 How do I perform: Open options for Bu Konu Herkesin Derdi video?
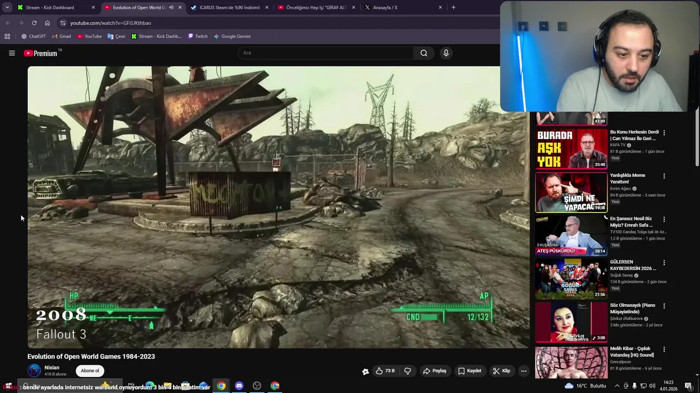[664, 133]
